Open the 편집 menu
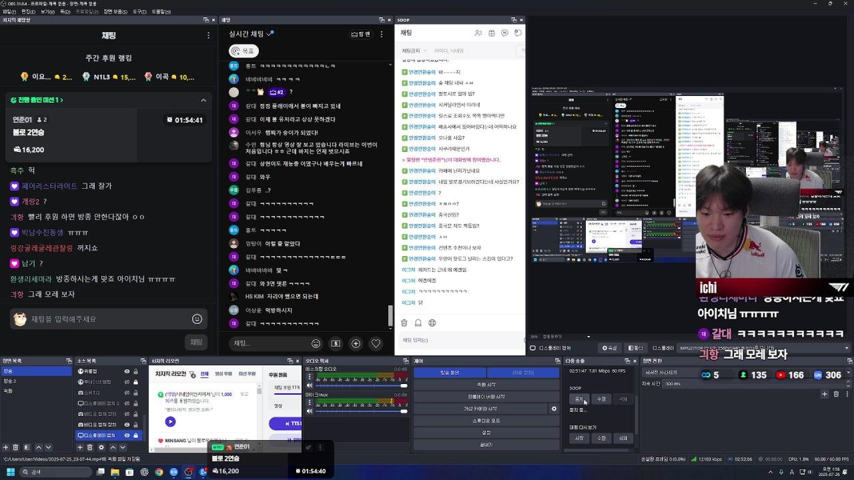Image resolution: width=854 pixels, height=480 pixels. 28,11
